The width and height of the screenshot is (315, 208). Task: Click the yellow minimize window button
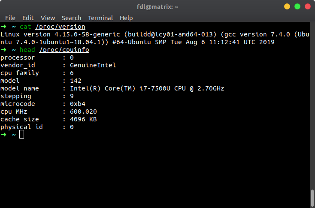[x=287, y=6]
